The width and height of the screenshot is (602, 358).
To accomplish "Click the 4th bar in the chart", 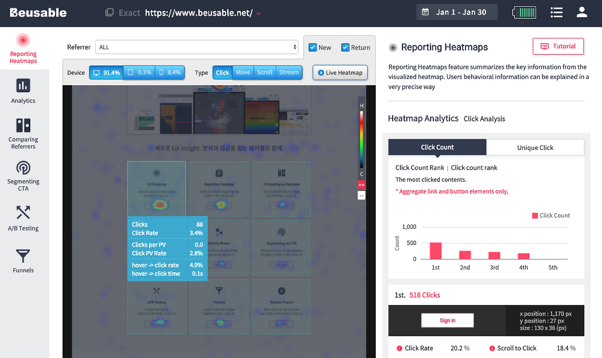I will tap(523, 256).
